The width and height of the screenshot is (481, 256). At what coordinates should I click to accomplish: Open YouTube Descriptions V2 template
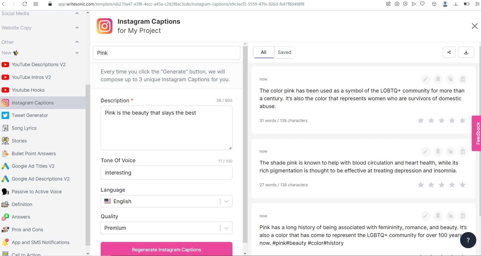click(43, 65)
